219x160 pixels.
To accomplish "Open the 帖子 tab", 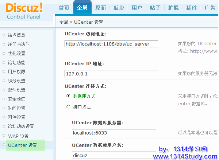I will pos(155,8).
